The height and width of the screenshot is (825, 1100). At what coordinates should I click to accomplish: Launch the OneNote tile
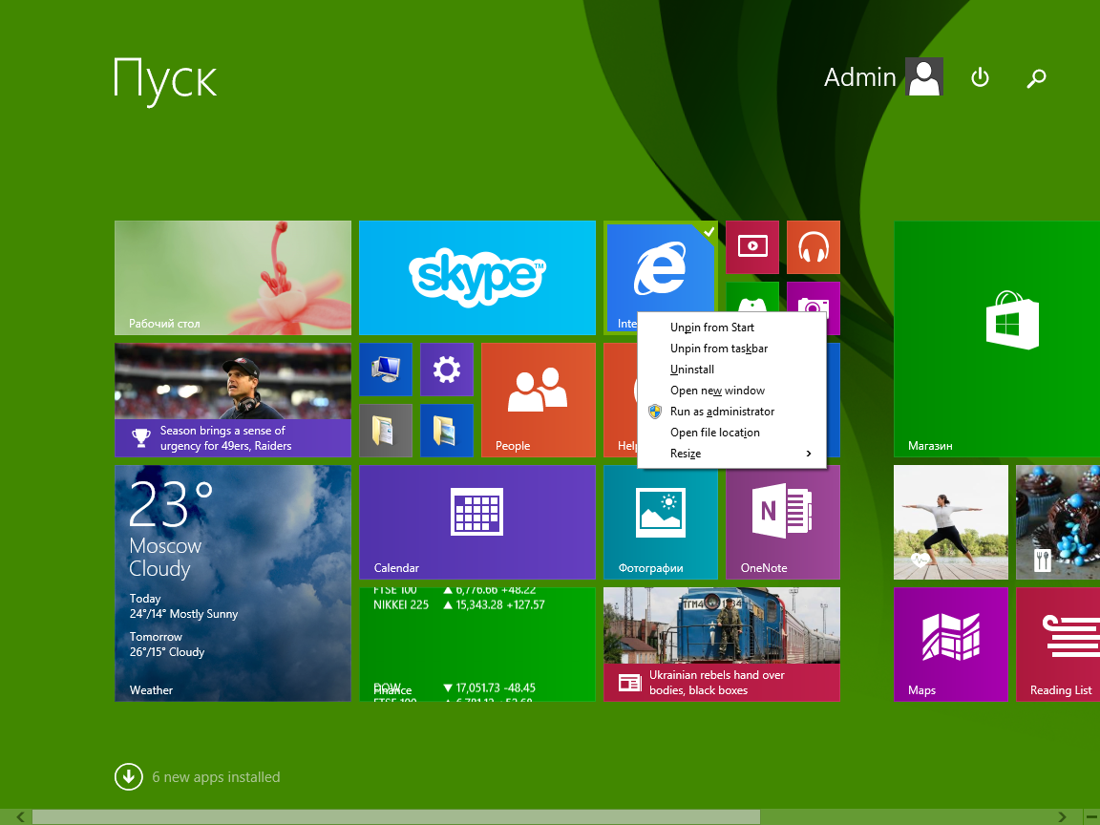[783, 522]
